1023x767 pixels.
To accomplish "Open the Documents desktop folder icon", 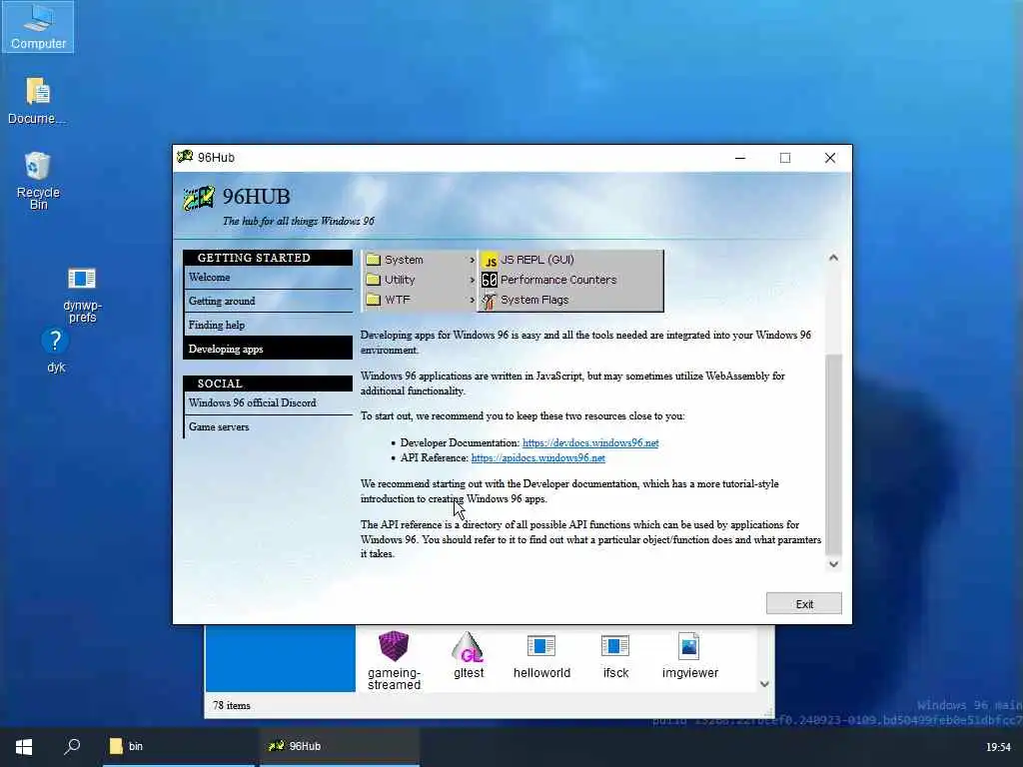I will 38,100.
